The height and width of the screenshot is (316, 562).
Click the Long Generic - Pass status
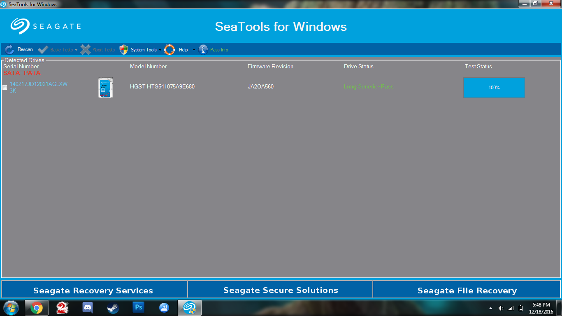point(369,86)
